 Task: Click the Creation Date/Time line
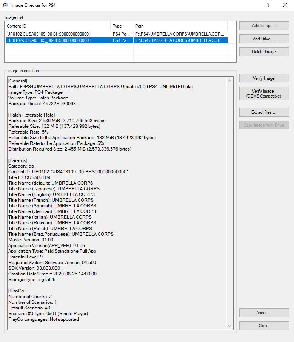click(52, 274)
